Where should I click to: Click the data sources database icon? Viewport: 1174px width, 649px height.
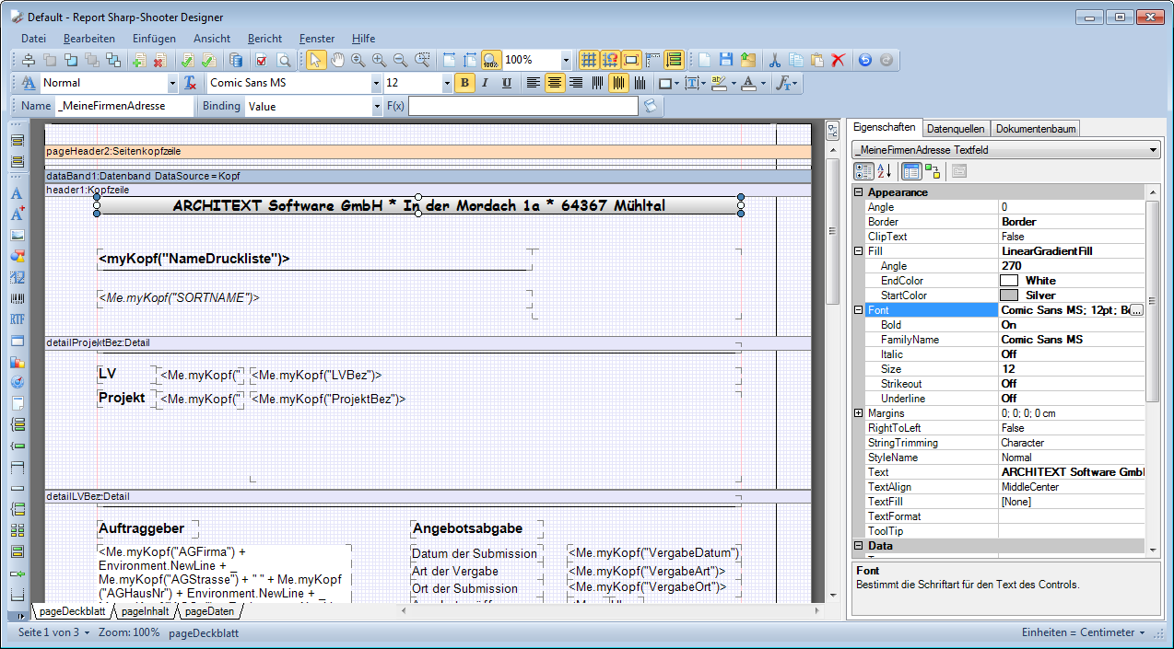235,60
